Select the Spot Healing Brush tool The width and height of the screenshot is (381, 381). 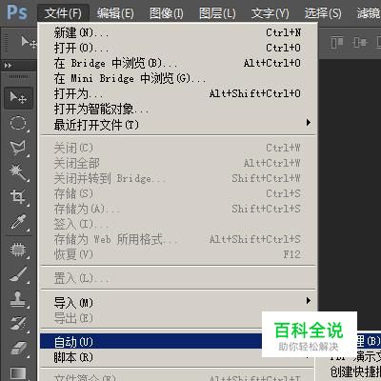pyautogui.click(x=18, y=250)
